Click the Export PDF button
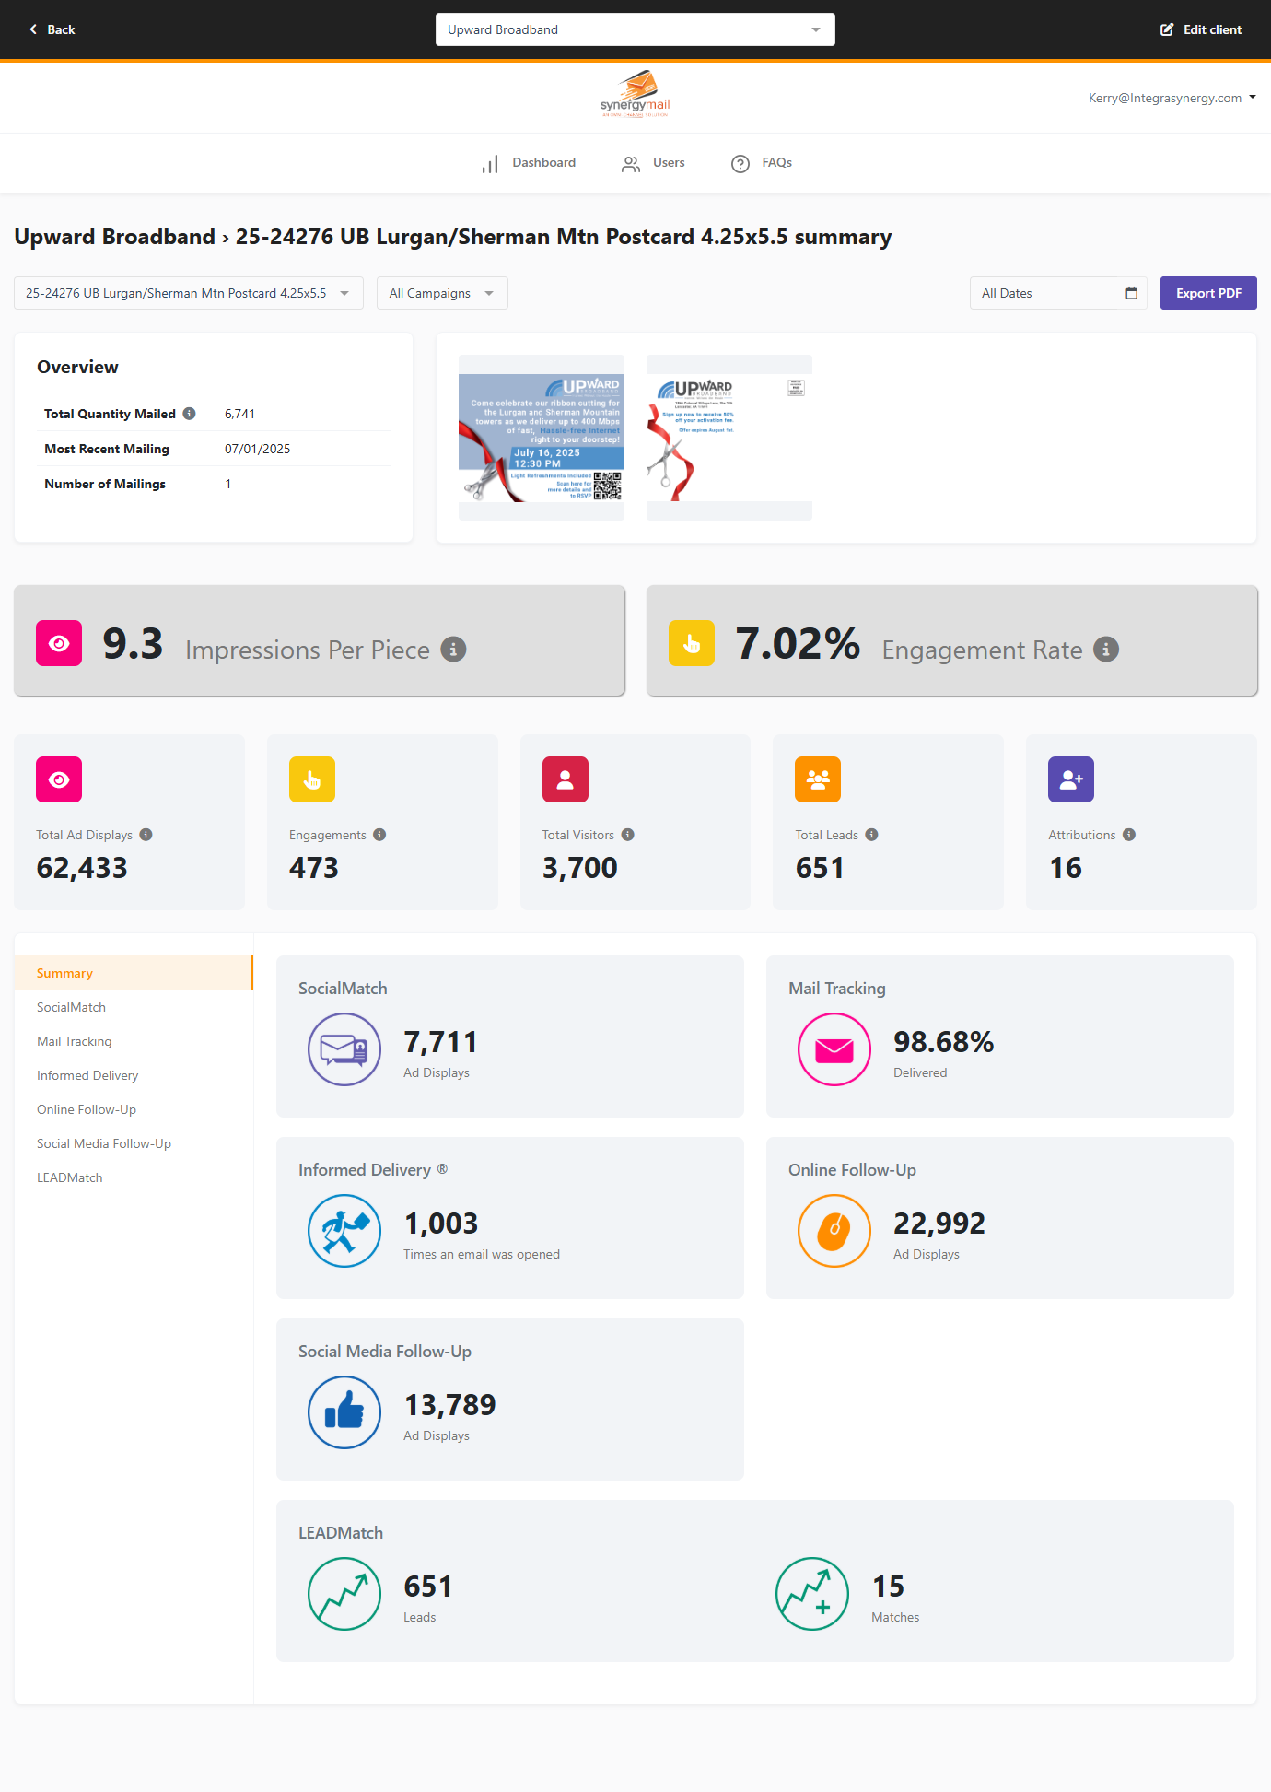 click(1208, 293)
